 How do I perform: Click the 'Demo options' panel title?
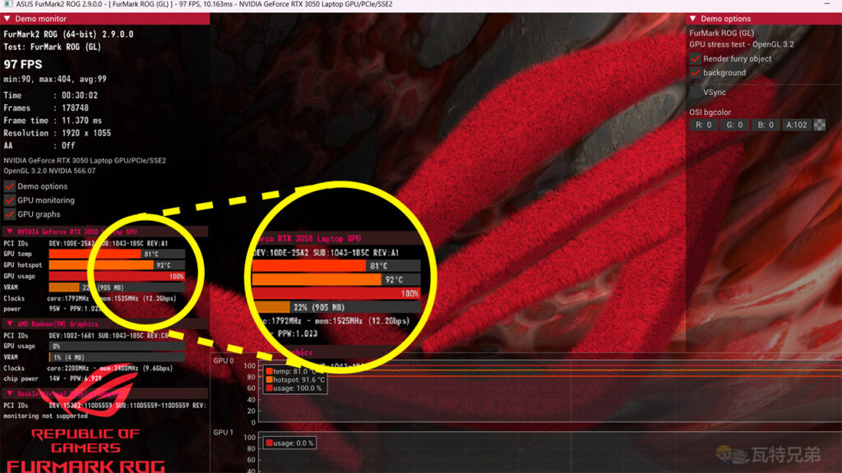(x=725, y=19)
